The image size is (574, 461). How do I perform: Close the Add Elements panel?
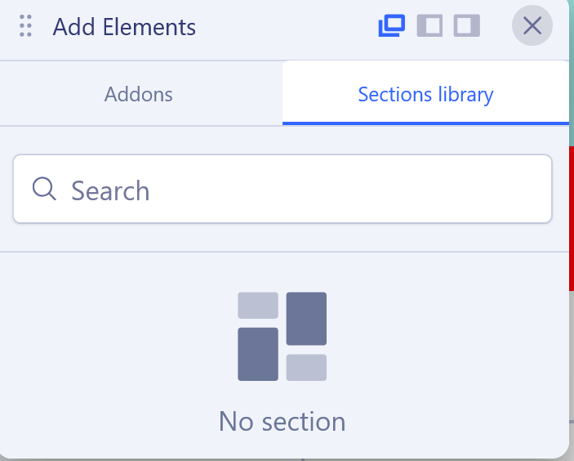coord(532,26)
